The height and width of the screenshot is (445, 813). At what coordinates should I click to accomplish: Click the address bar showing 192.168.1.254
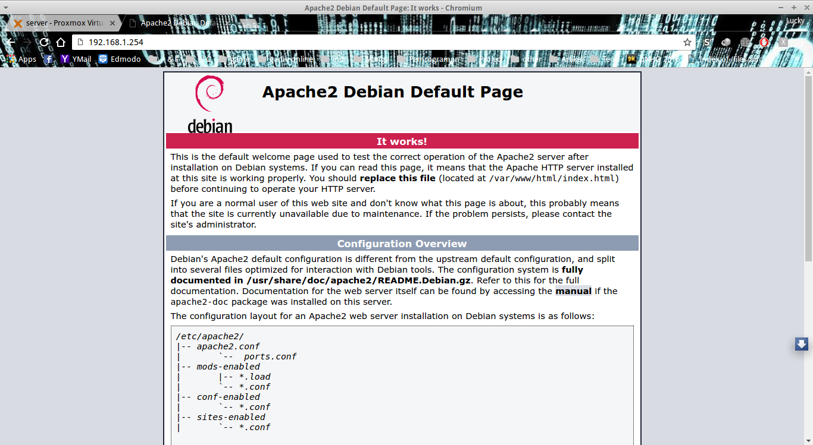pos(384,42)
